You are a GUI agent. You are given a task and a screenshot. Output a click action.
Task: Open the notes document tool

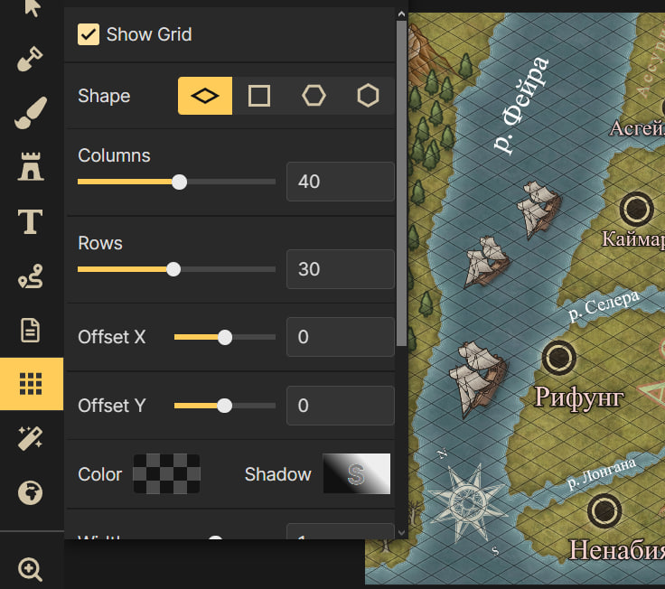click(x=31, y=330)
